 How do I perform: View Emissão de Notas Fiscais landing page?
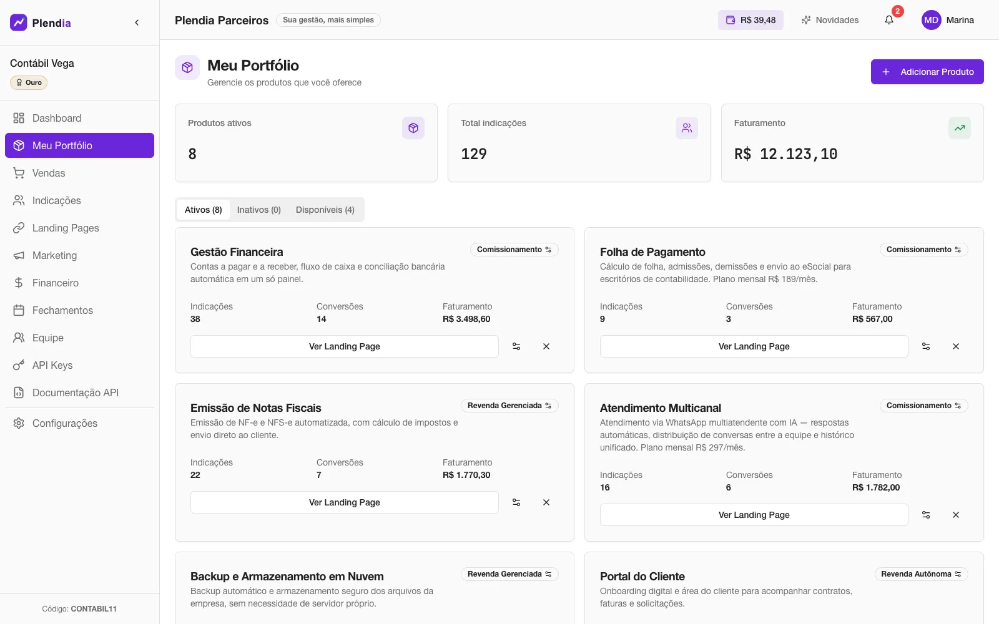click(x=345, y=502)
